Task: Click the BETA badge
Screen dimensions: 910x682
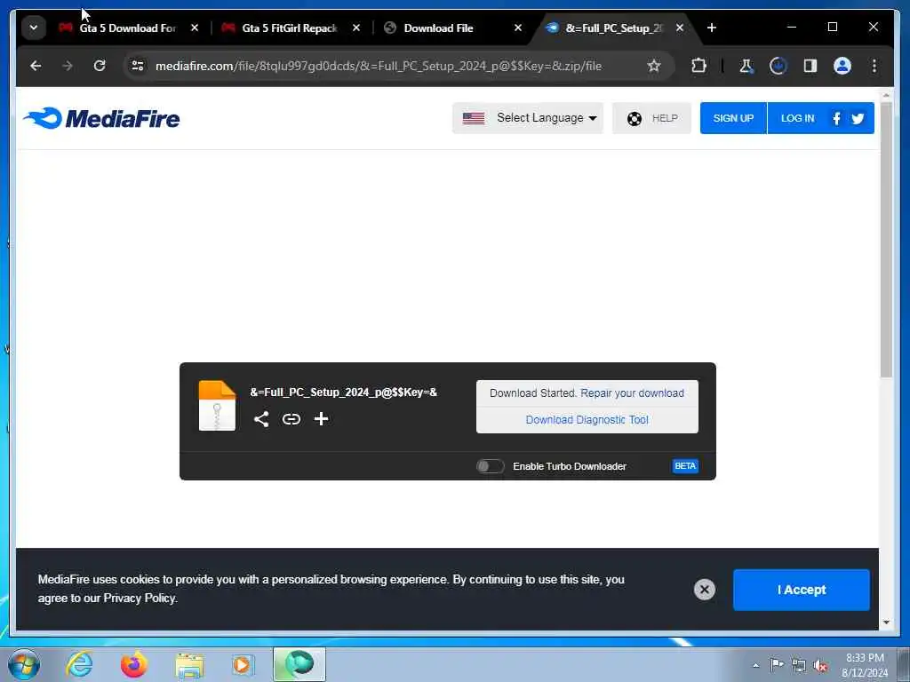Action: click(685, 466)
